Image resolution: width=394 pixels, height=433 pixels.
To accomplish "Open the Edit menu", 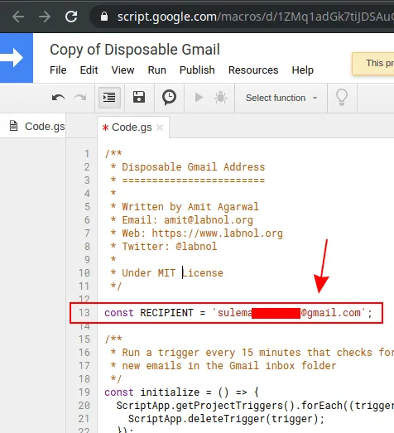I will [89, 70].
